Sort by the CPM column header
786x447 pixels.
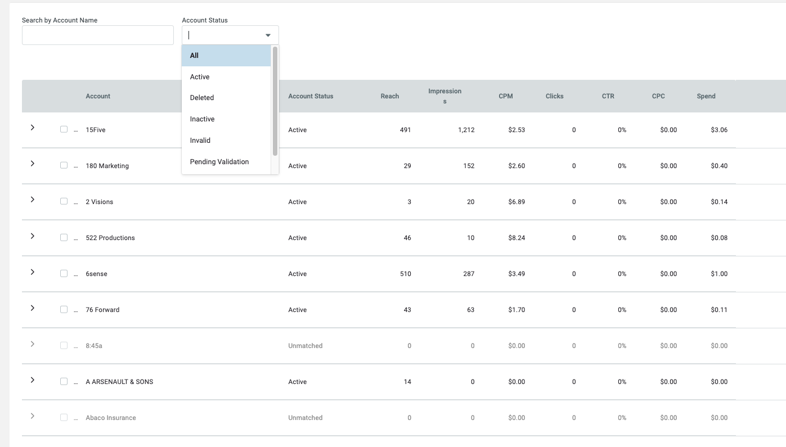506,96
